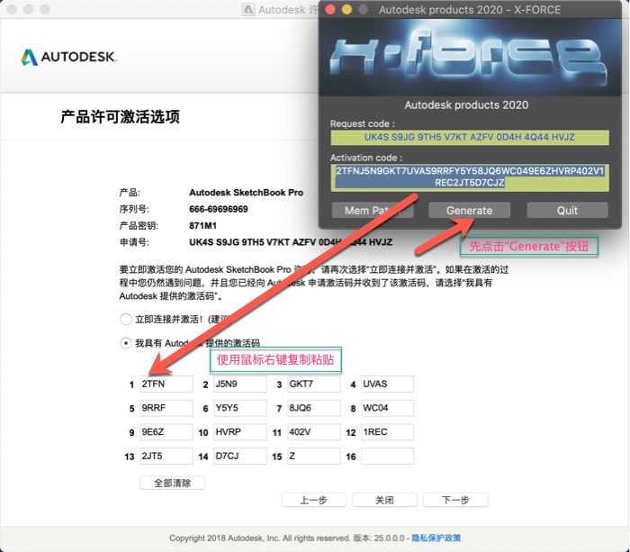The image size is (630, 552).
Task: Select the 立即连接并激活 radio option
Action: coord(126,319)
